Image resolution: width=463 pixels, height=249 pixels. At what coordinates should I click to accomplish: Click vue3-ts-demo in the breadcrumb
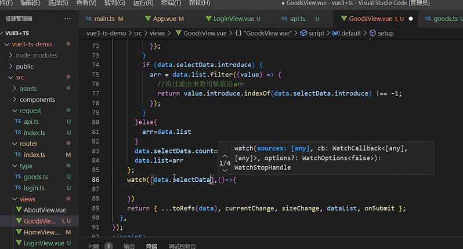106,34
